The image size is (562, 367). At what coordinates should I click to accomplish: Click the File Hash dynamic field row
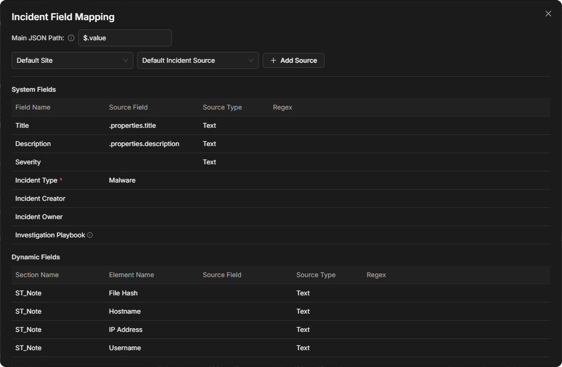(x=281, y=293)
